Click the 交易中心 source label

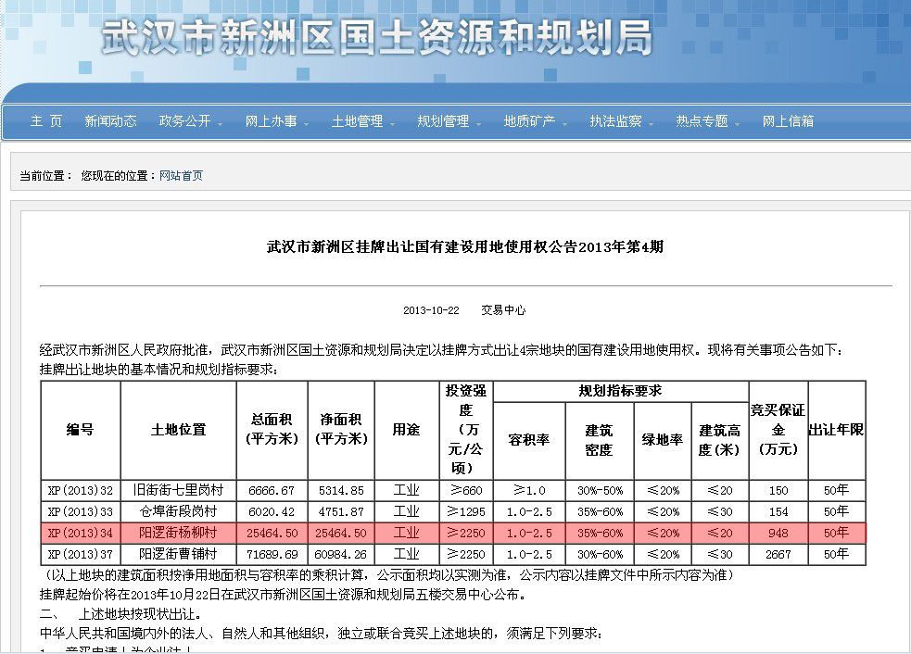[502, 310]
